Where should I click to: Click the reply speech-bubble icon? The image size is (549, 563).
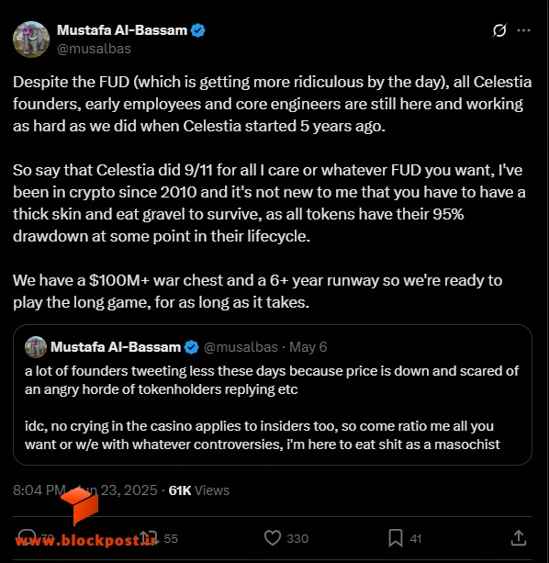coord(27,538)
